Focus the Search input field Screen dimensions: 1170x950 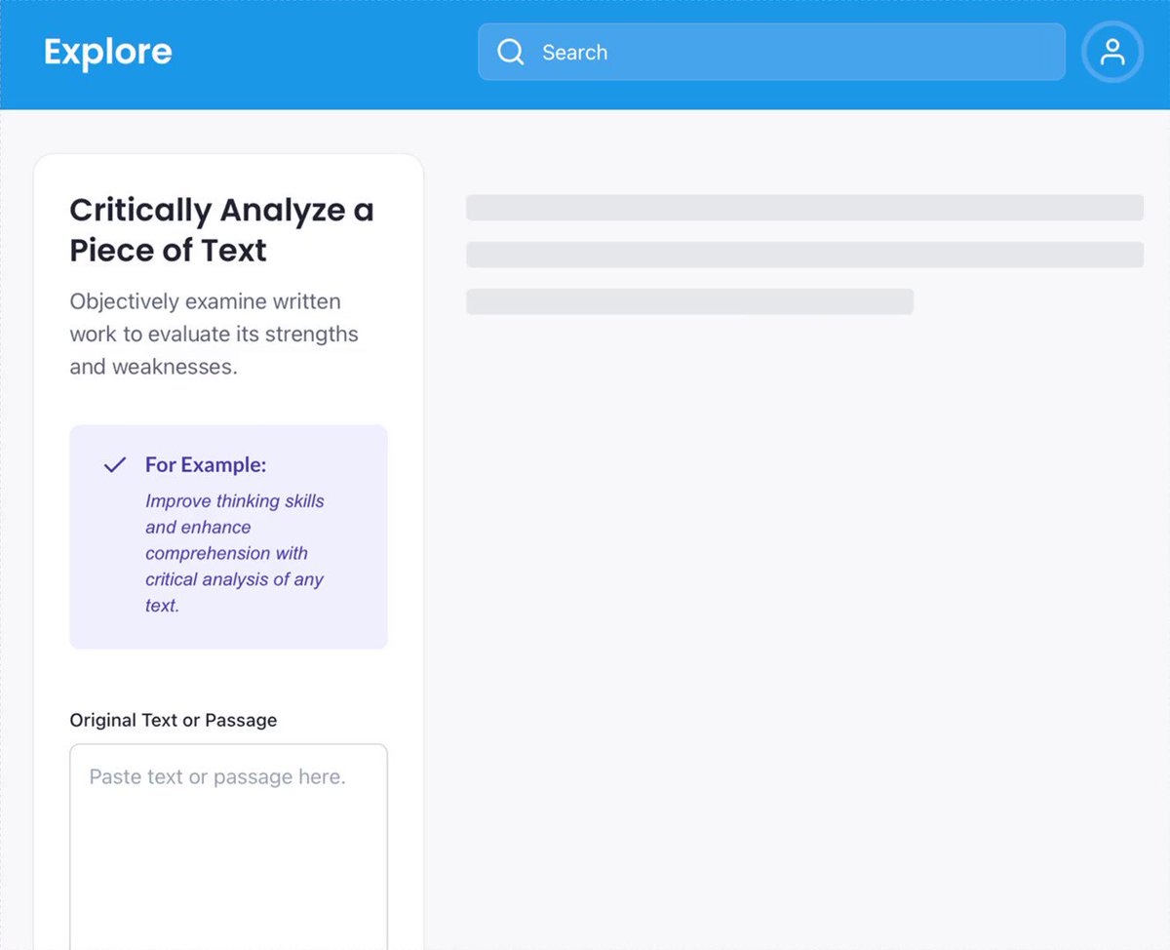[771, 52]
